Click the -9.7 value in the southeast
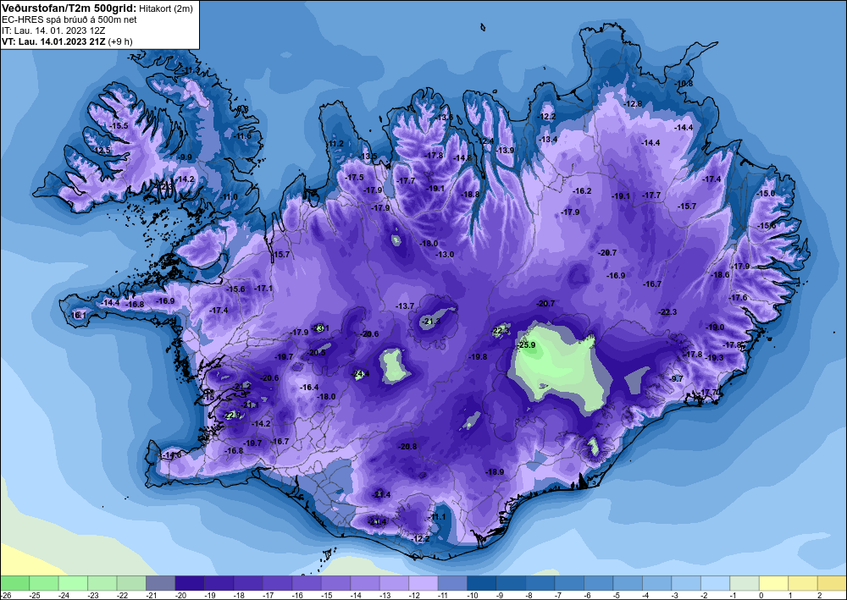The image size is (847, 600). pos(676,379)
